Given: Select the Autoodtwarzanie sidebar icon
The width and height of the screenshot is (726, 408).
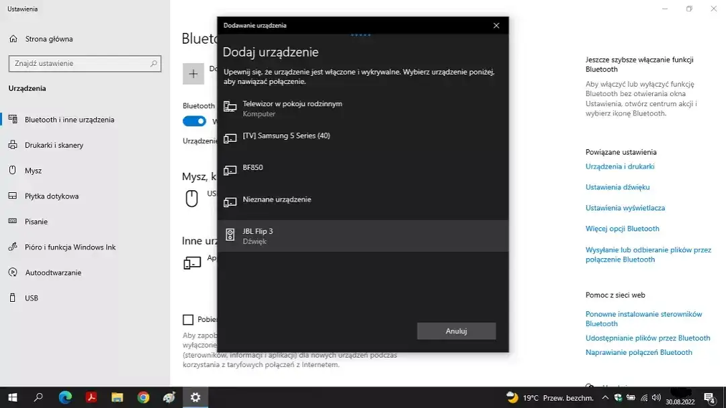Looking at the screenshot, I should pos(14,272).
